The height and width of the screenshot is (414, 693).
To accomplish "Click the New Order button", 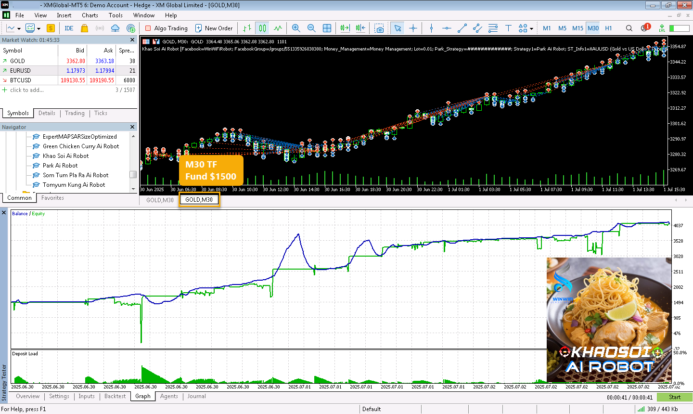I will [x=214, y=28].
